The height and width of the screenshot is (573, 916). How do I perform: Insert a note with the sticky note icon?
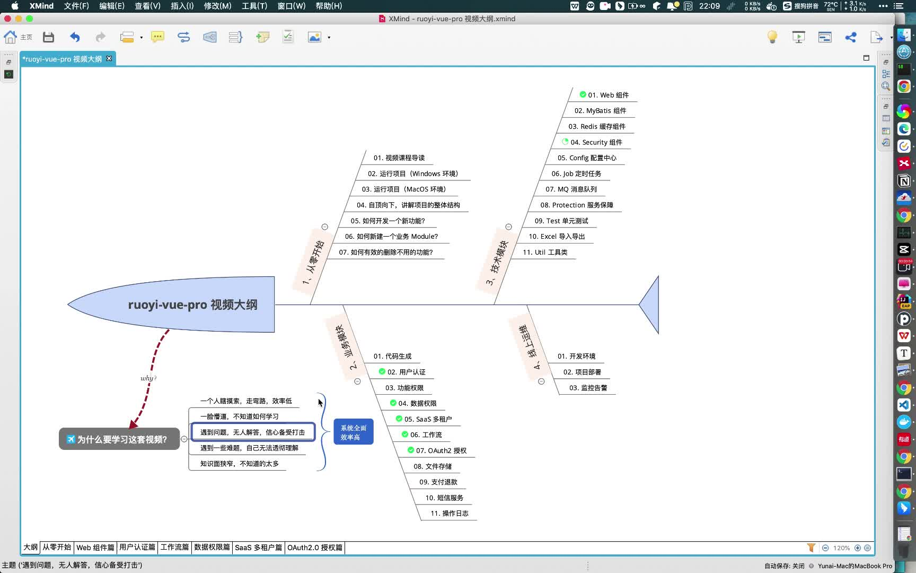[262, 37]
